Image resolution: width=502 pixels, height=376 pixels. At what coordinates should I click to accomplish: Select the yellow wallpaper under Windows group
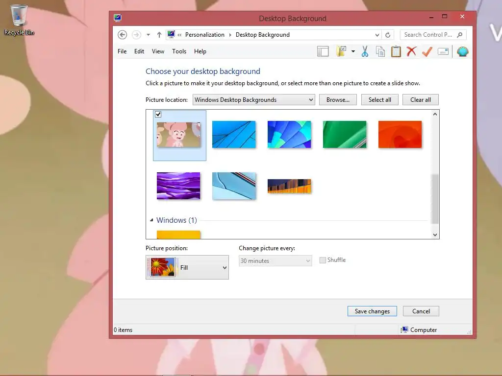pos(178,235)
